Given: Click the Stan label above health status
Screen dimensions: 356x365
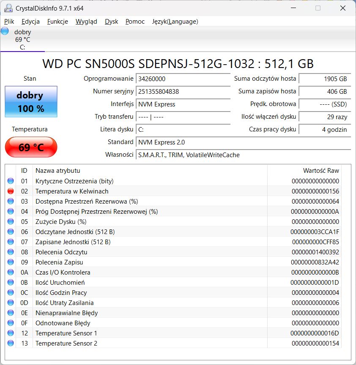Looking at the screenshot, I should coord(30,79).
